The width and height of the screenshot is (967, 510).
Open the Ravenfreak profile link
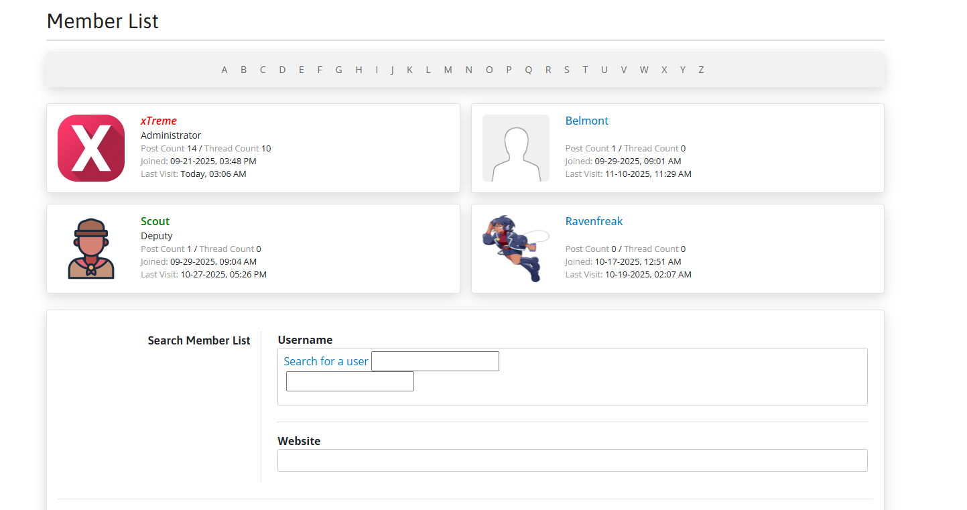(594, 221)
